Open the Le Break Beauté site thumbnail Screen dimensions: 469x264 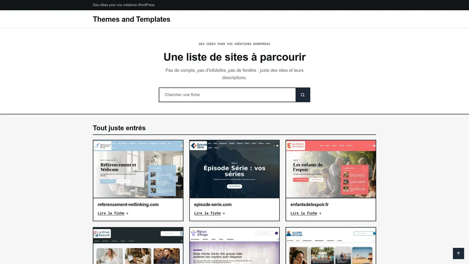(138, 246)
